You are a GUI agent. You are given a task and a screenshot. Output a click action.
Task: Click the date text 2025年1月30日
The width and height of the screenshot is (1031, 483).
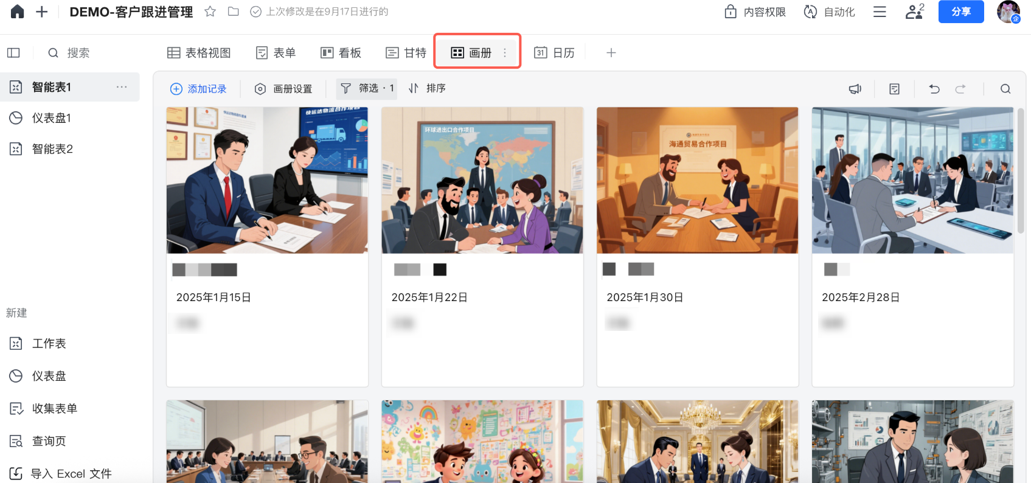[645, 297]
